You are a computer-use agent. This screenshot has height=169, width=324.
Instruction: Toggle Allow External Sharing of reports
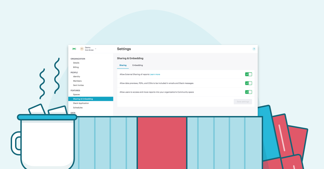[249, 74]
